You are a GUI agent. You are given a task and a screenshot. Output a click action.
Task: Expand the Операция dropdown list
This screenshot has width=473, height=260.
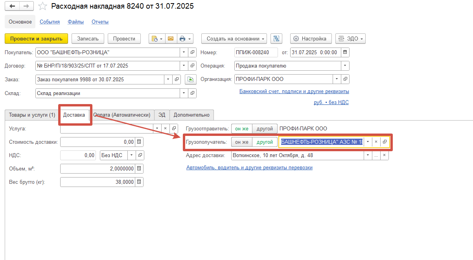click(345, 66)
